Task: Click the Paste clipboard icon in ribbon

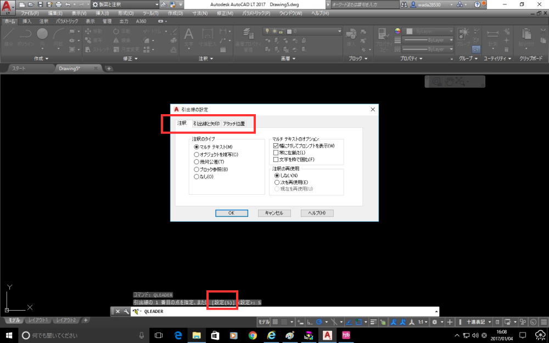Action: [526, 34]
